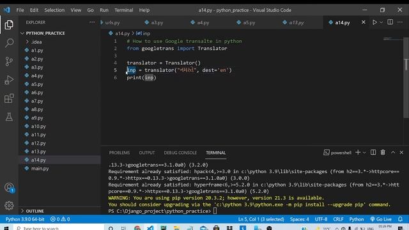Open the run button dropdown arrow
This screenshot has height=230, width=409.
[x=381, y=22]
